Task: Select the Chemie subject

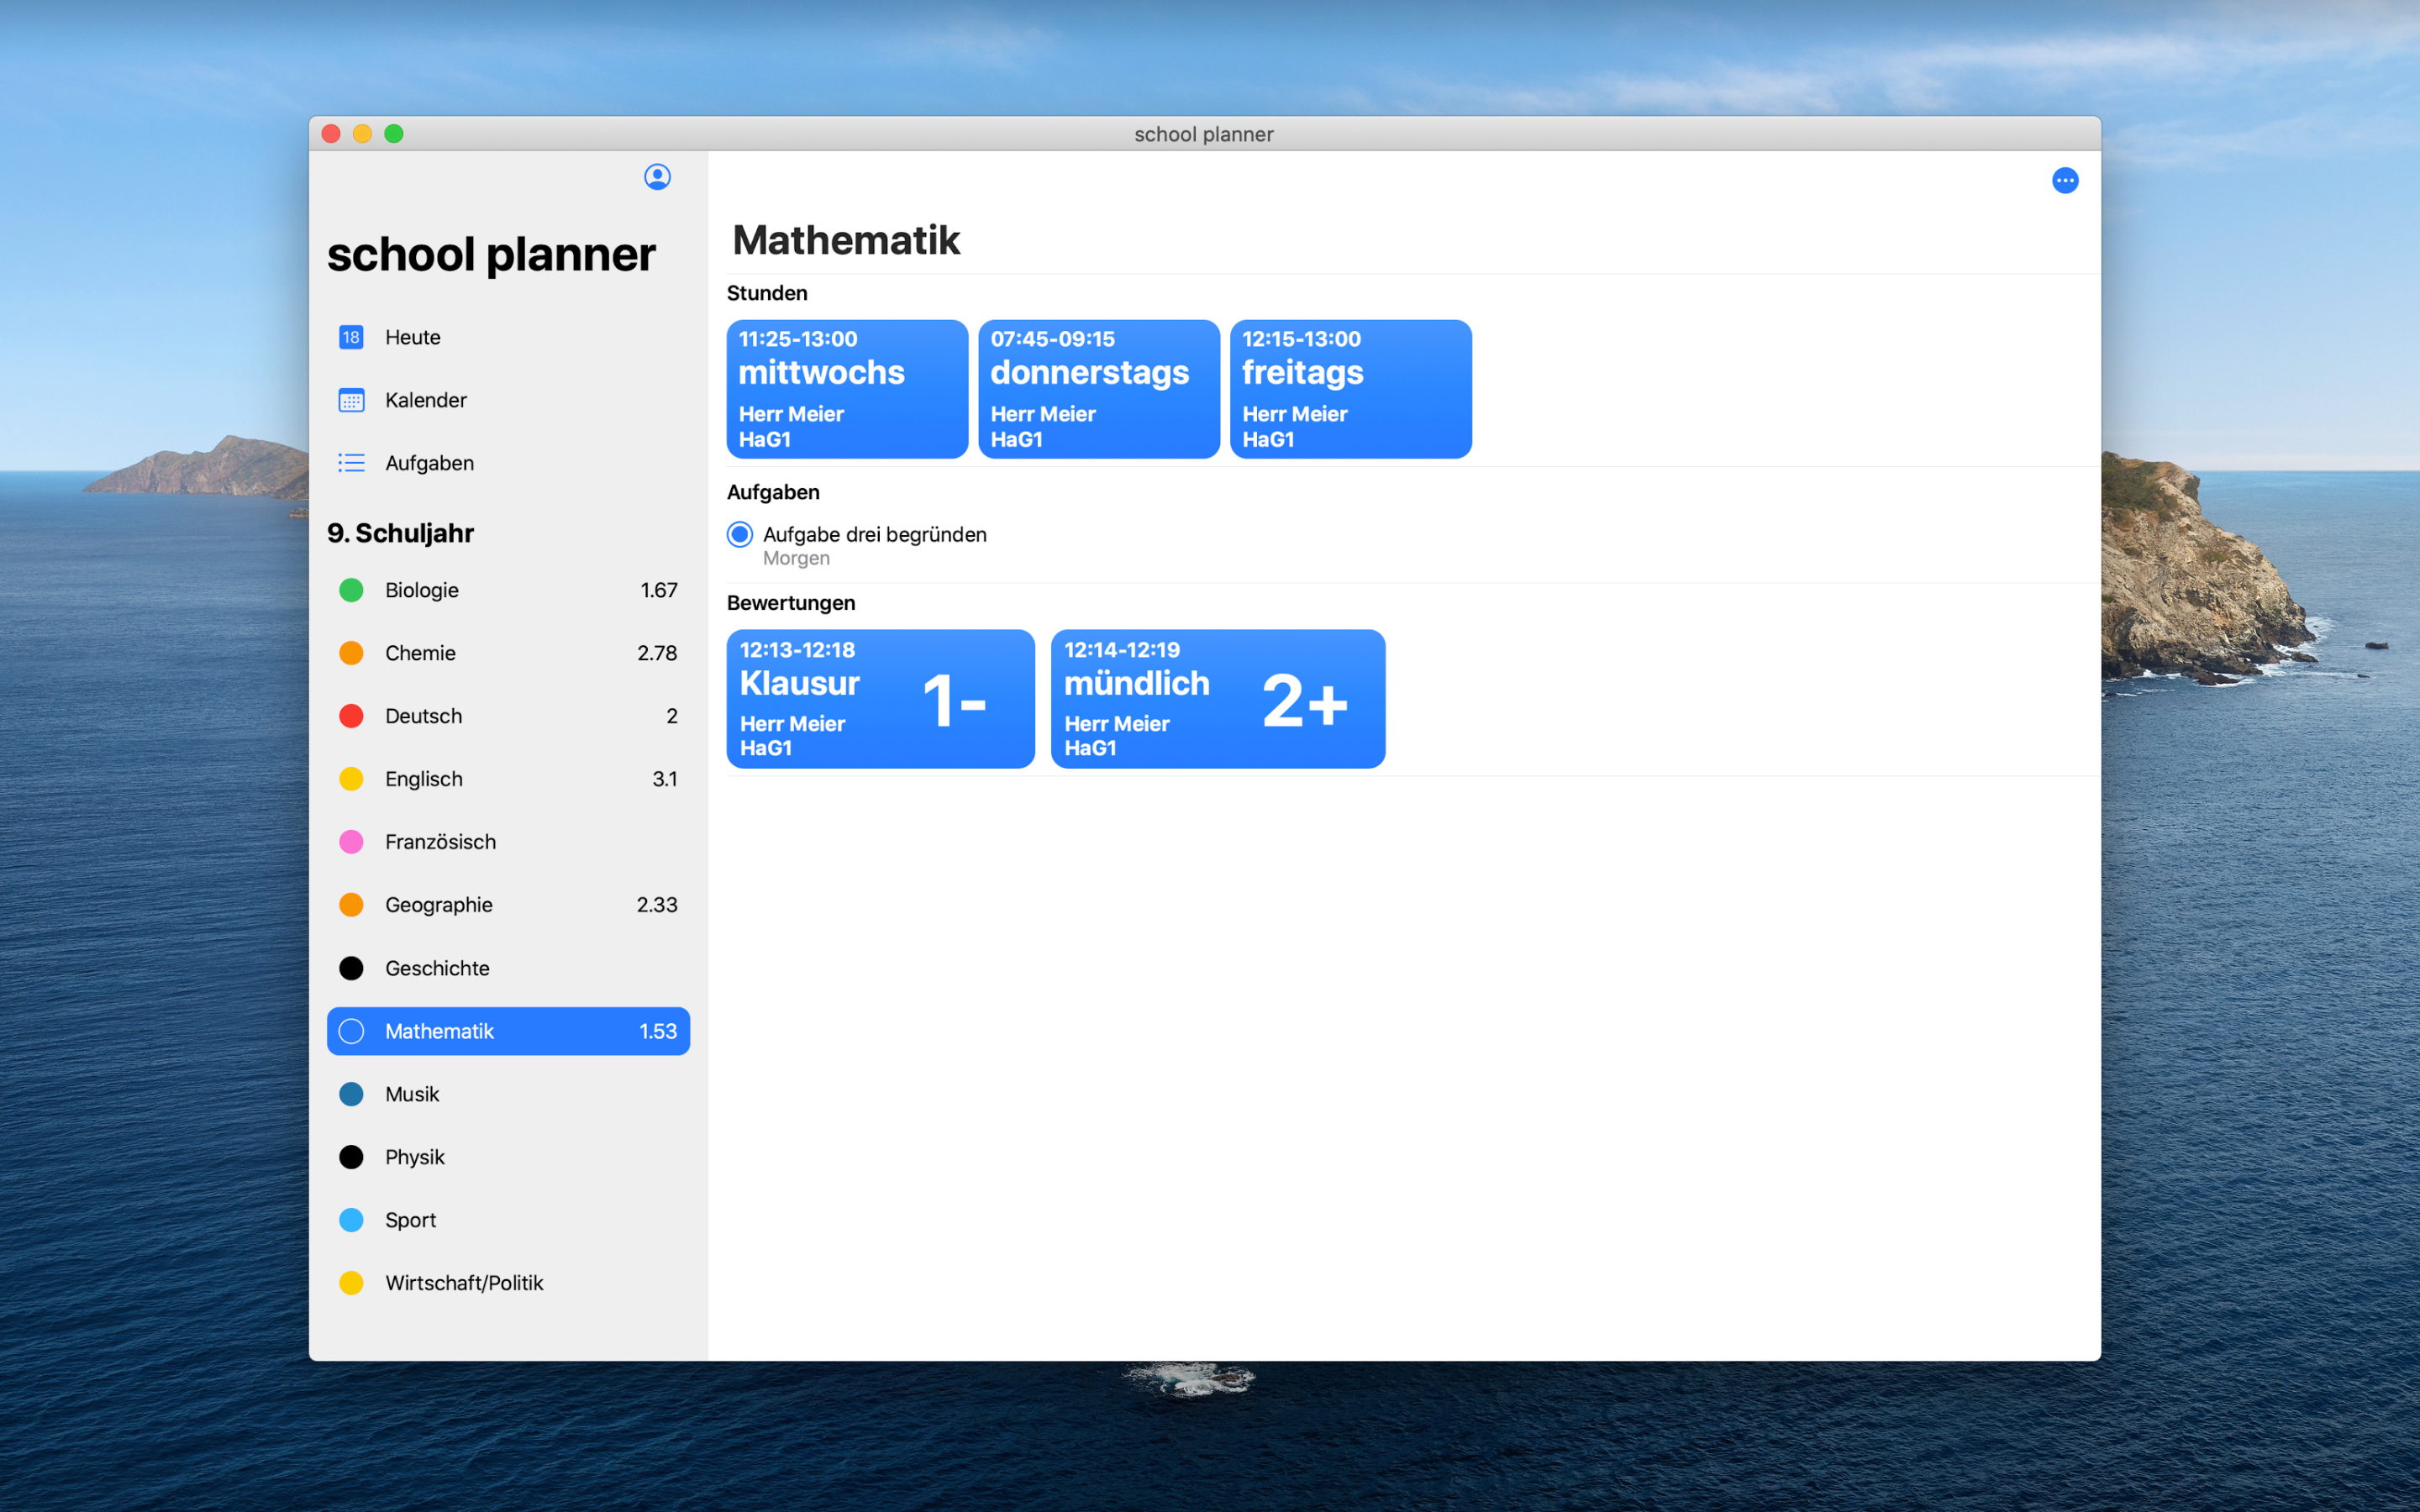Action: (508, 653)
